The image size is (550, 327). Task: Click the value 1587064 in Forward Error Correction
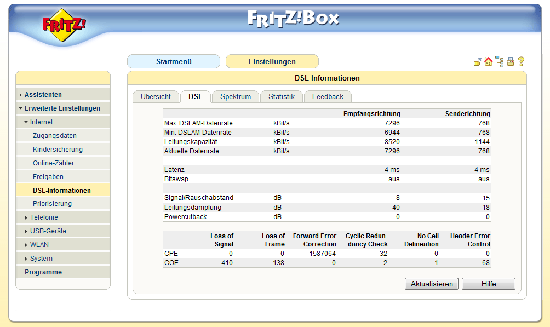click(x=322, y=254)
